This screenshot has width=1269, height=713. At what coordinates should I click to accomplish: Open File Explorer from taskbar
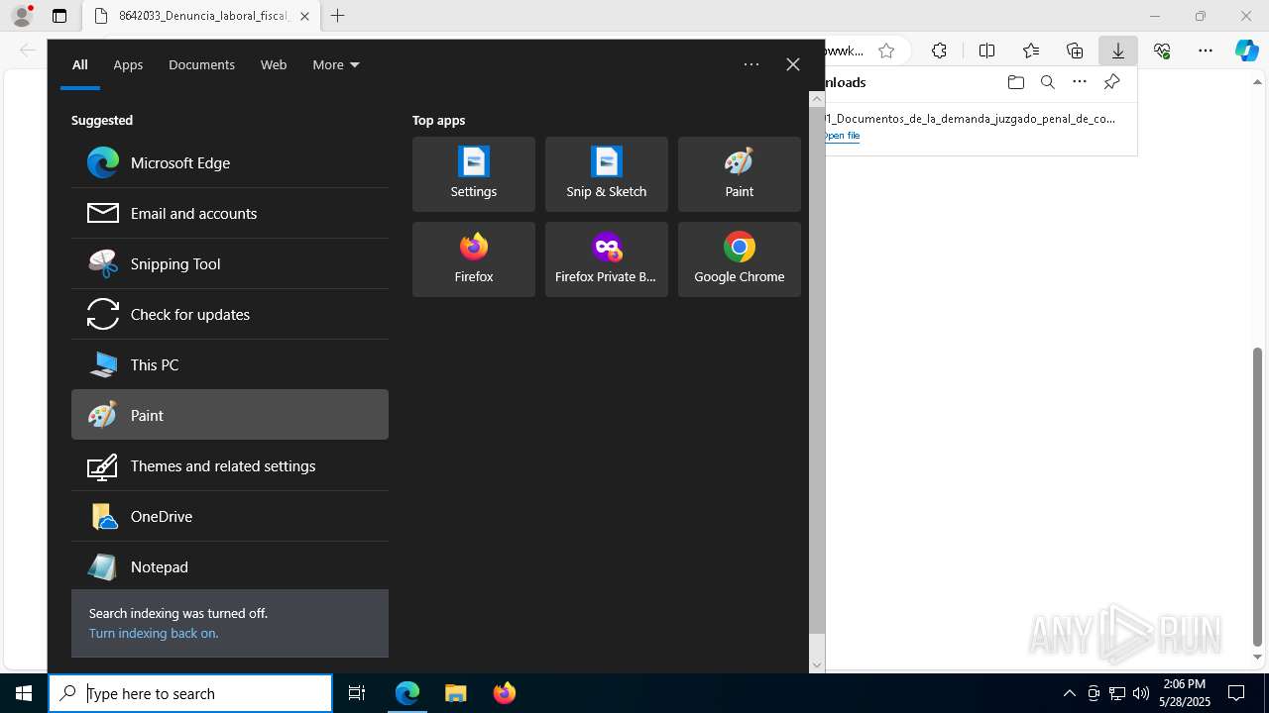455,693
